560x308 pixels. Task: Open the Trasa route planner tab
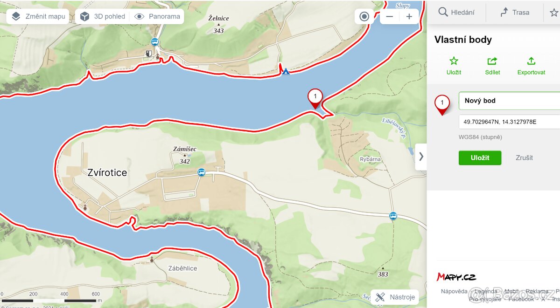(x=515, y=13)
